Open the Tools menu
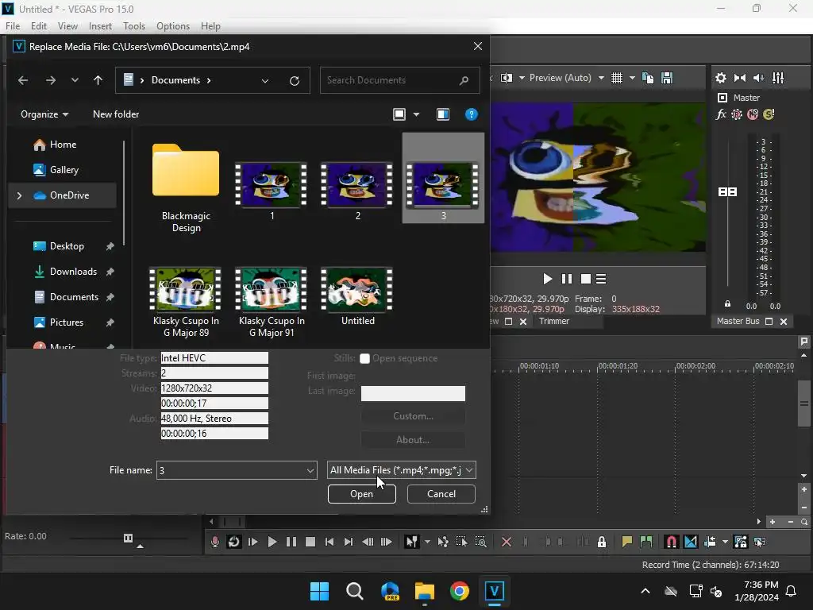Screen dimensions: 813x610 (x=133, y=26)
